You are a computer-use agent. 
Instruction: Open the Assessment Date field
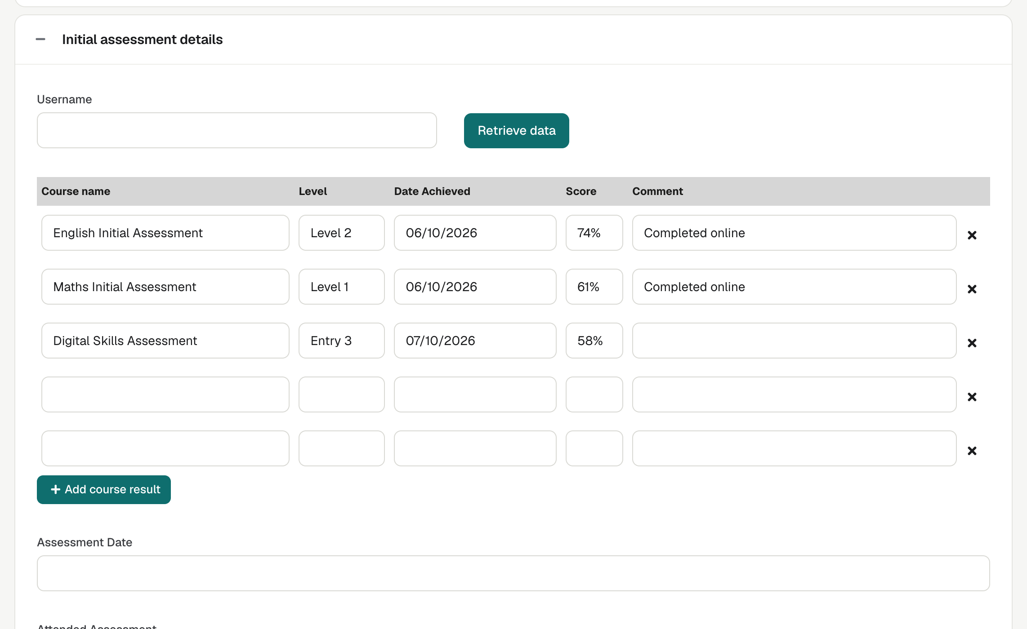(x=513, y=573)
